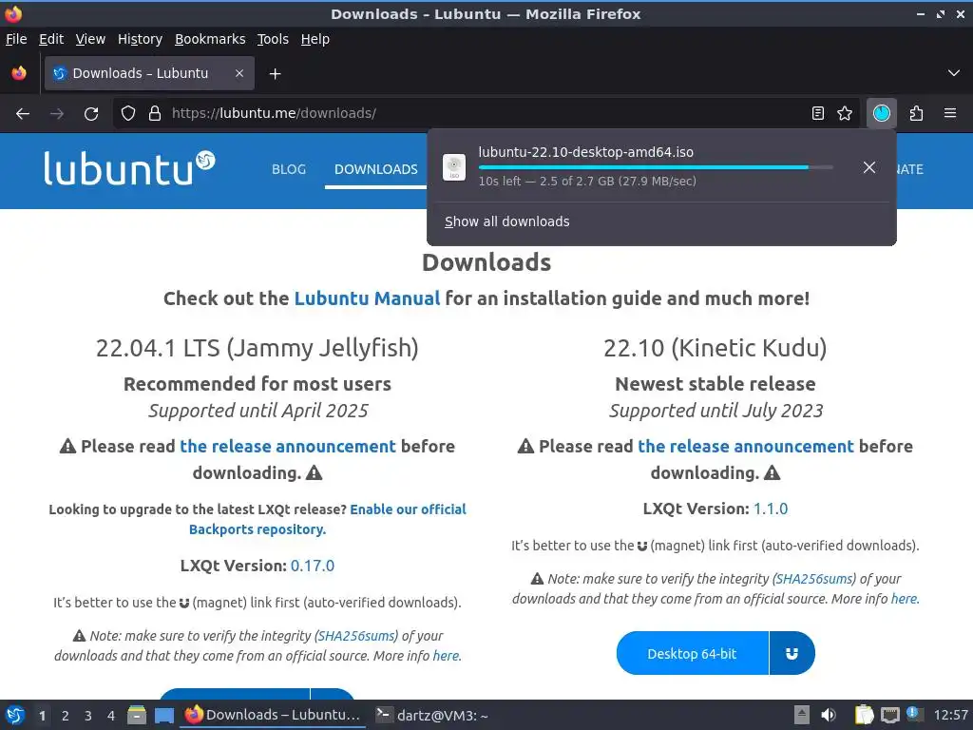Open SHA256sums link under Kinetic Kudu
Viewport: 973px width, 730px height.
tap(814, 579)
